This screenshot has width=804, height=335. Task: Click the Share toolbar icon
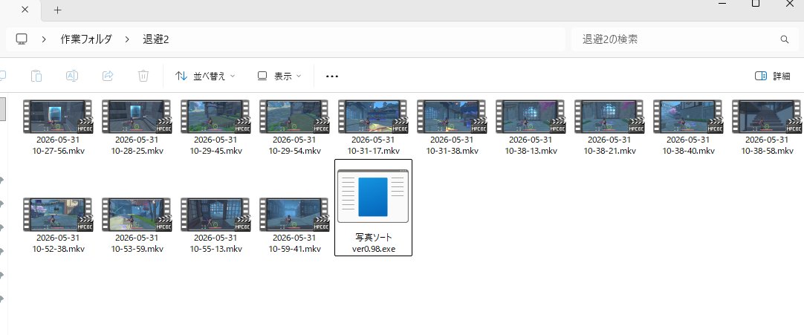coord(108,76)
